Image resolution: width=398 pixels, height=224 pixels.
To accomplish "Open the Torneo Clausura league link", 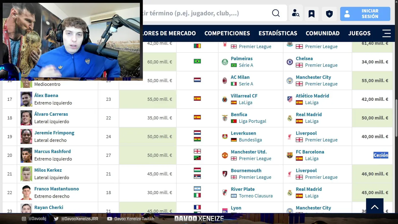I will [256, 196].
